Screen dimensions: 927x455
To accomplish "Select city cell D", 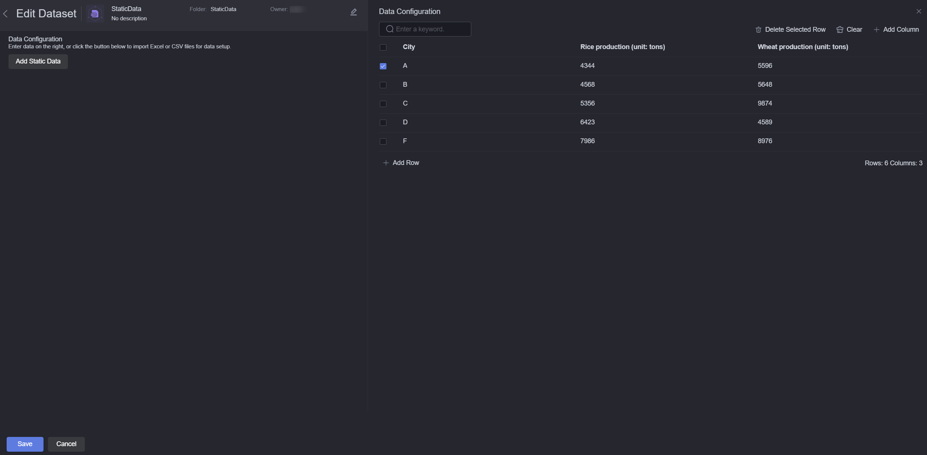I will [x=405, y=122].
